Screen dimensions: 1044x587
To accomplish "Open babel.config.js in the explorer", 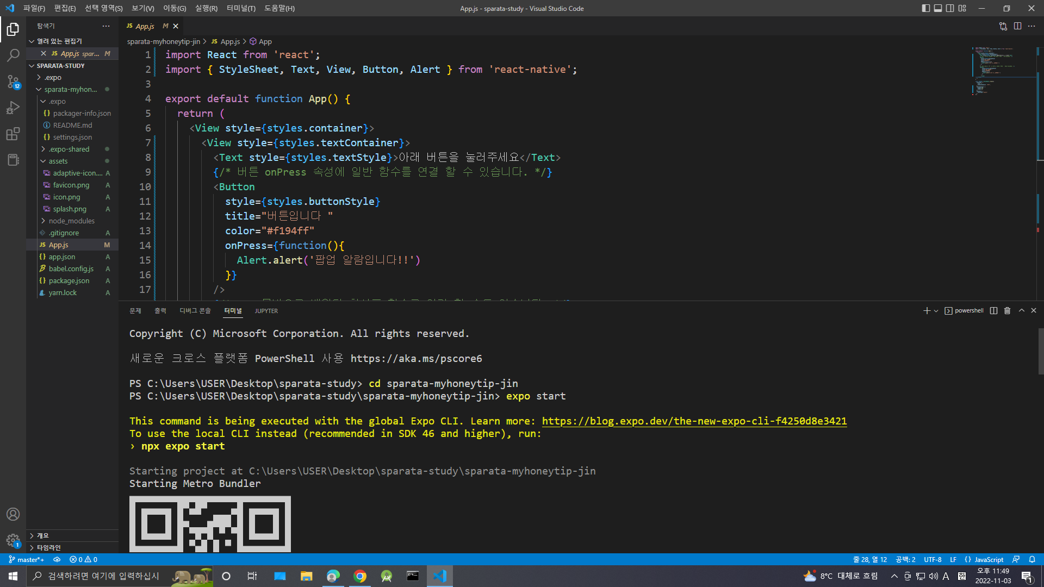I will coord(72,269).
